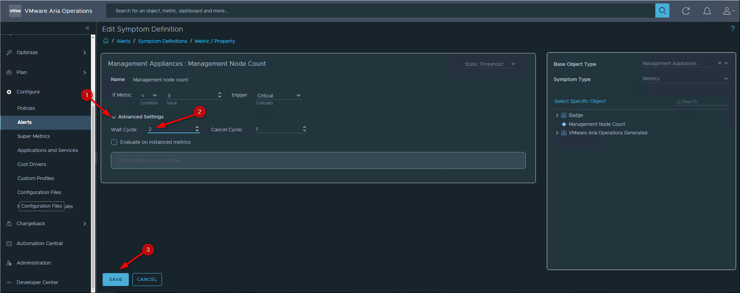Image resolution: width=740 pixels, height=293 pixels.
Task: Click the symptom Name text field
Action: (160, 80)
